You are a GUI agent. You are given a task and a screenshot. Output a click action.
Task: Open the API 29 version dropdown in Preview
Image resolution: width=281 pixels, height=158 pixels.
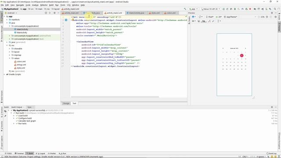(x=219, y=17)
